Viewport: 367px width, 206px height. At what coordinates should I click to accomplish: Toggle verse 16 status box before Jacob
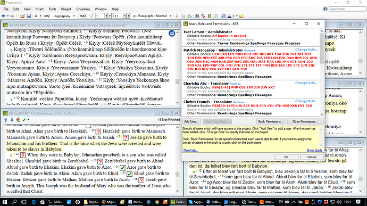click(x=141, y=180)
